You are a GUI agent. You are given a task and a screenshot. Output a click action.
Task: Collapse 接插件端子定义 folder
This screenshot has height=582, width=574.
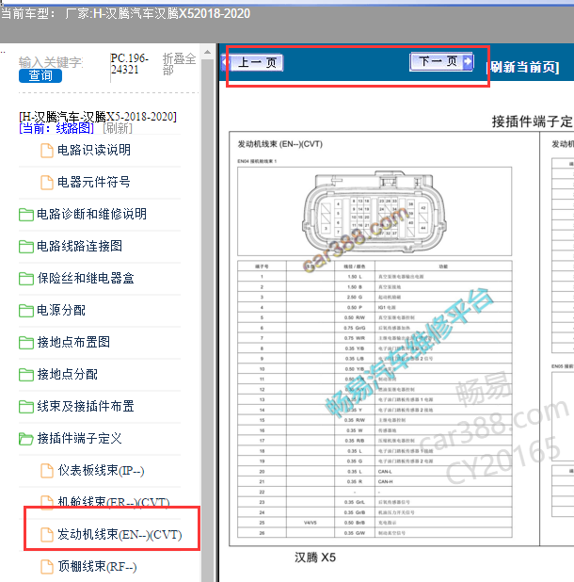tap(79, 438)
